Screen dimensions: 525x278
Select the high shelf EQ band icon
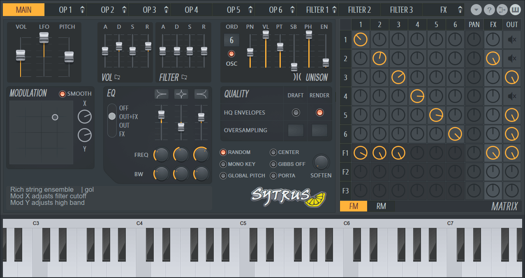pyautogui.click(x=201, y=94)
